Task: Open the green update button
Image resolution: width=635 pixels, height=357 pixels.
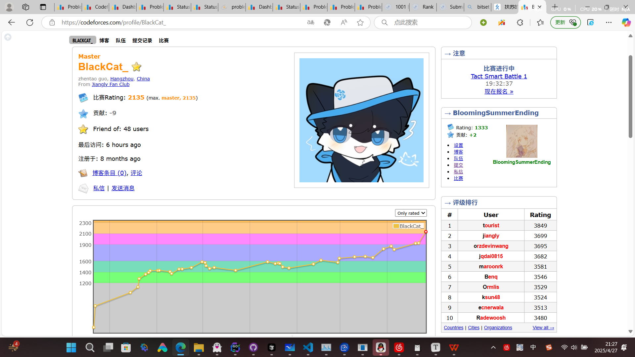Action: (565, 22)
